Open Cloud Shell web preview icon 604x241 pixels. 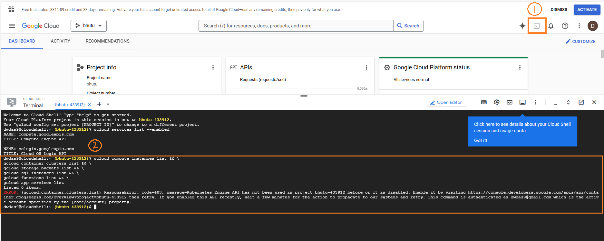pos(510,102)
